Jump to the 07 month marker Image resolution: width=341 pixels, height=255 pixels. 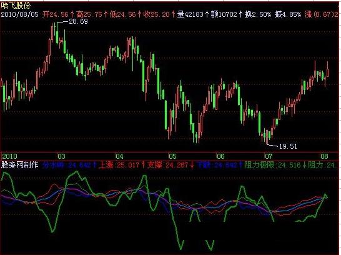[x=269, y=156]
